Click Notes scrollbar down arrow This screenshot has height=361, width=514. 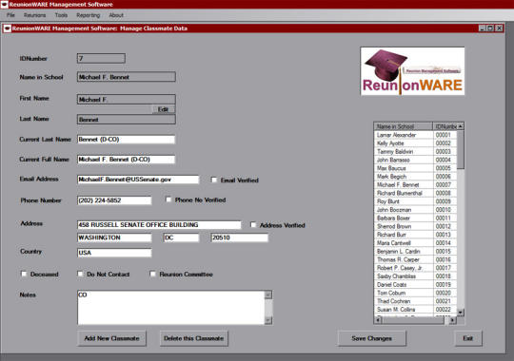268,320
